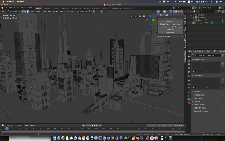
Task: Open the Render menu
Action: tap(16, 8)
